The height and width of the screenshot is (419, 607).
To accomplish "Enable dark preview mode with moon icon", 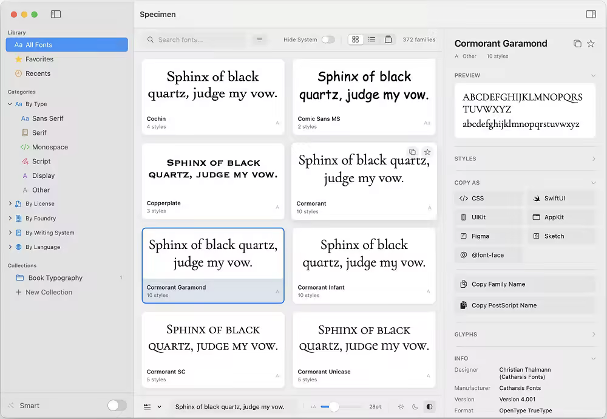I will (x=416, y=406).
